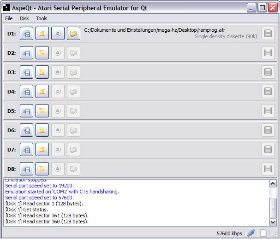Click 'Serial port speed set to 19200.' log line
280x239 pixels.
[40, 186]
